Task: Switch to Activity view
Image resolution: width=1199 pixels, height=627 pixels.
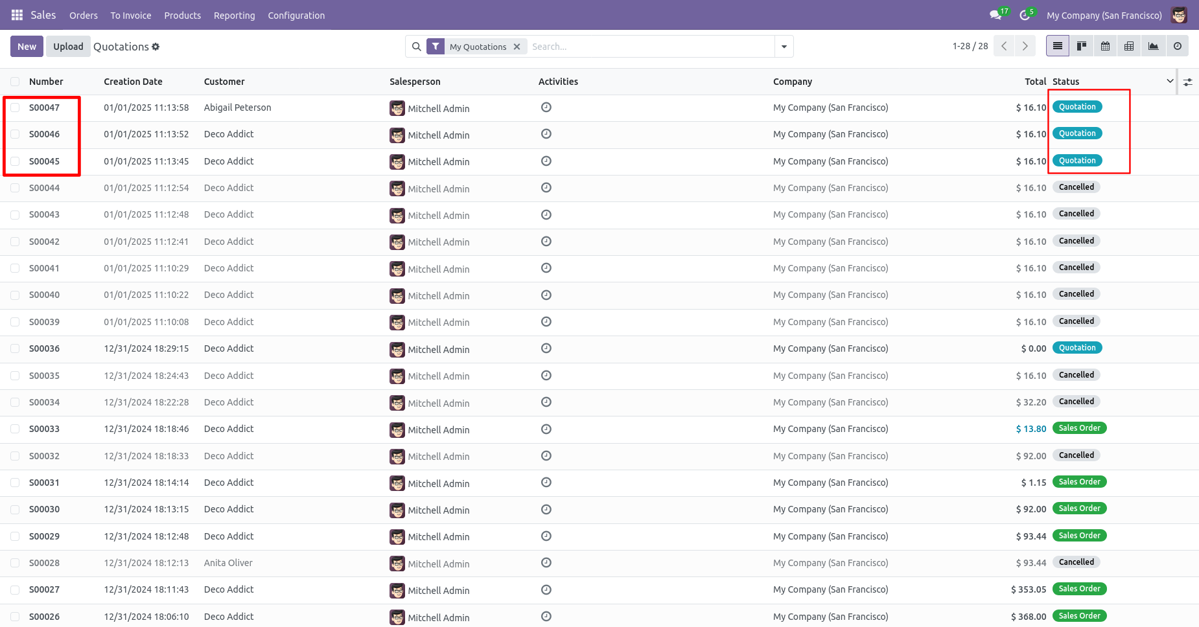Action: 1178,46
